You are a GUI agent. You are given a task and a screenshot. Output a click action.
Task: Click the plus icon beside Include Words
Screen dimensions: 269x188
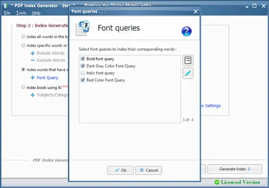click(33, 53)
